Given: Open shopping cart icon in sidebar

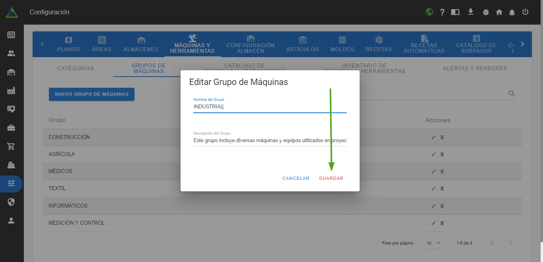Looking at the screenshot, I should coord(11,146).
